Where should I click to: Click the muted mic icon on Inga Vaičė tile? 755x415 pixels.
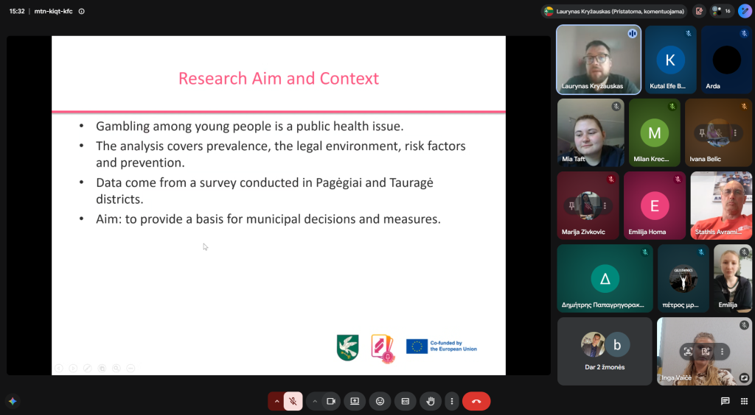pos(745,325)
